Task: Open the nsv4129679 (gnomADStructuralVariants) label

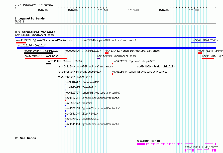Action: [x=44, y=40]
